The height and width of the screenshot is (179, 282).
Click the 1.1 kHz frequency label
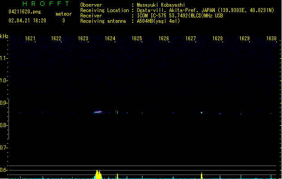[4, 58]
